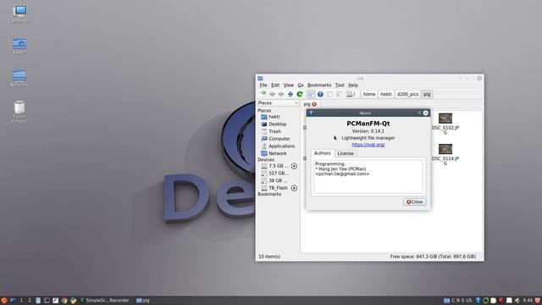Click the blue exclamation tray icon
The width and height of the screenshot is (542, 305).
point(478,301)
